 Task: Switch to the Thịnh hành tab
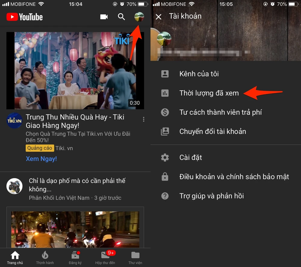pyautogui.click(x=45, y=258)
